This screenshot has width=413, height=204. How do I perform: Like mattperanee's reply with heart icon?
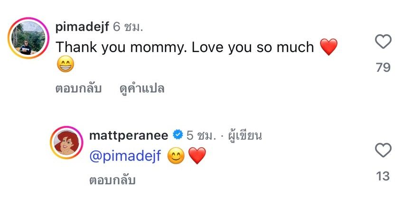[x=383, y=151]
